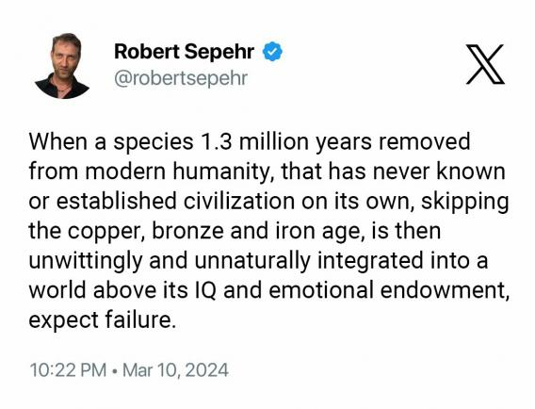535x409 pixels.
Task: Click the tweet line starting "unwittingly and unnaturally"
Action: 258,261
